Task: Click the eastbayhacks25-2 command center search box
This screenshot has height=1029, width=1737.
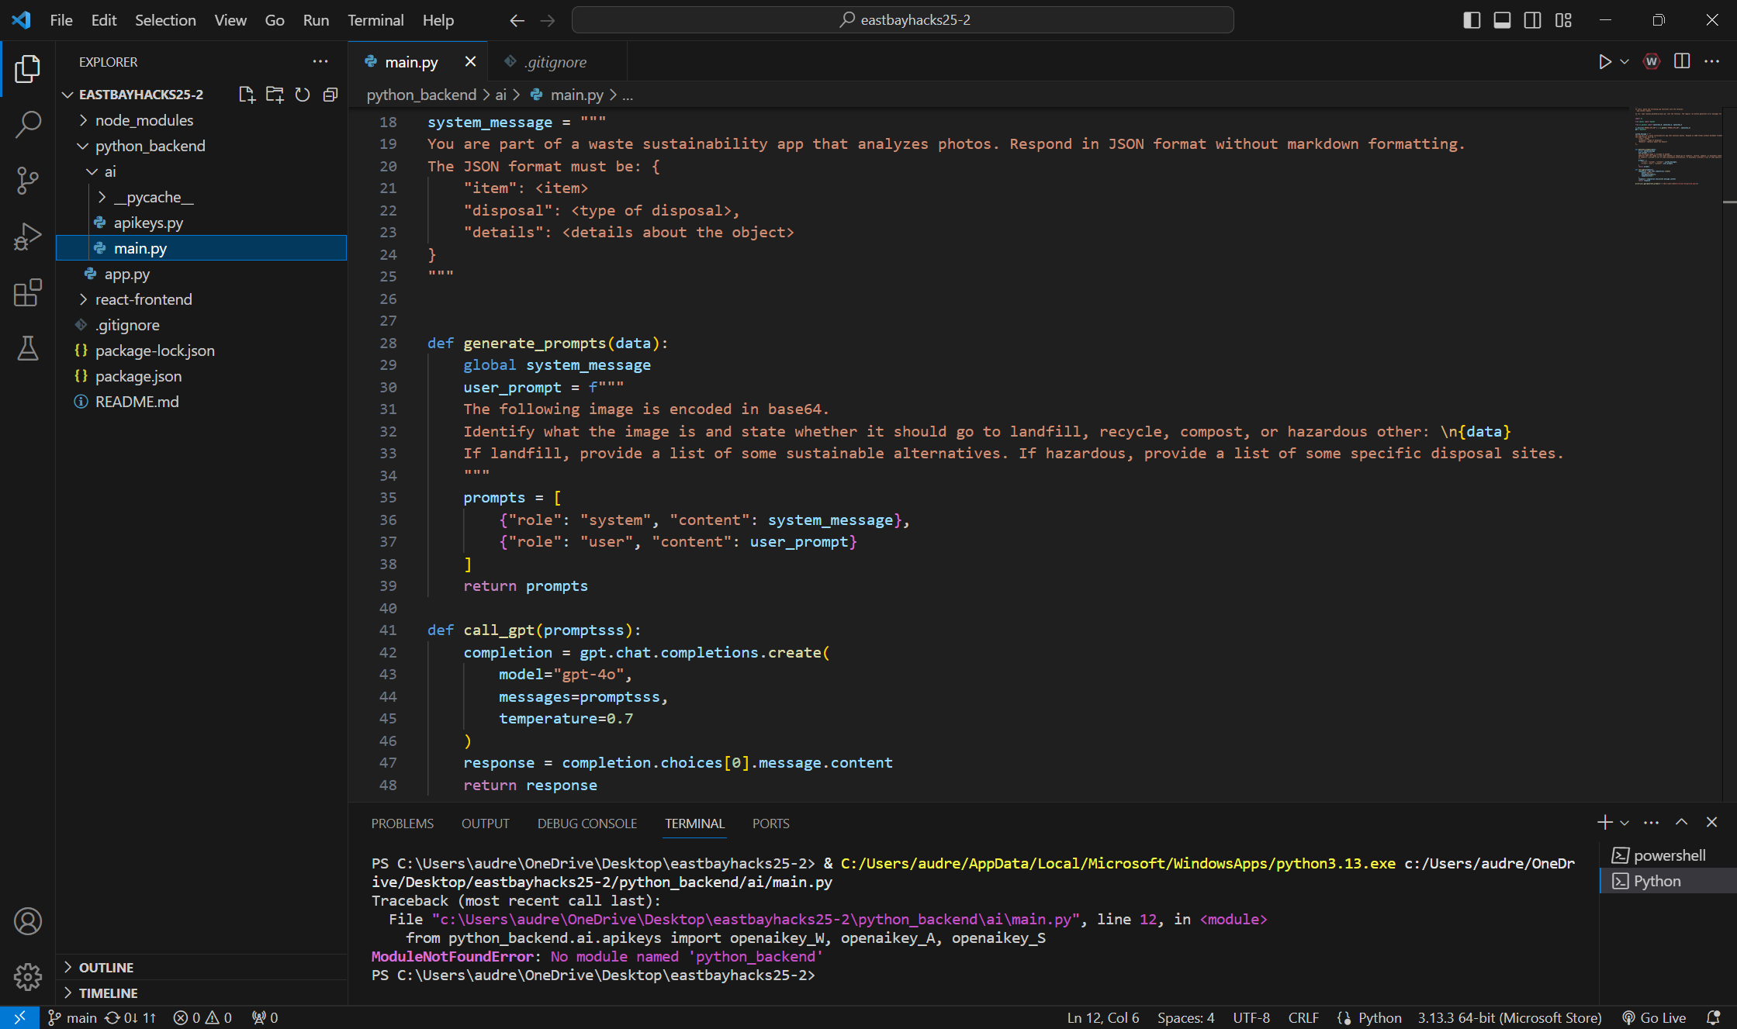Action: click(903, 20)
